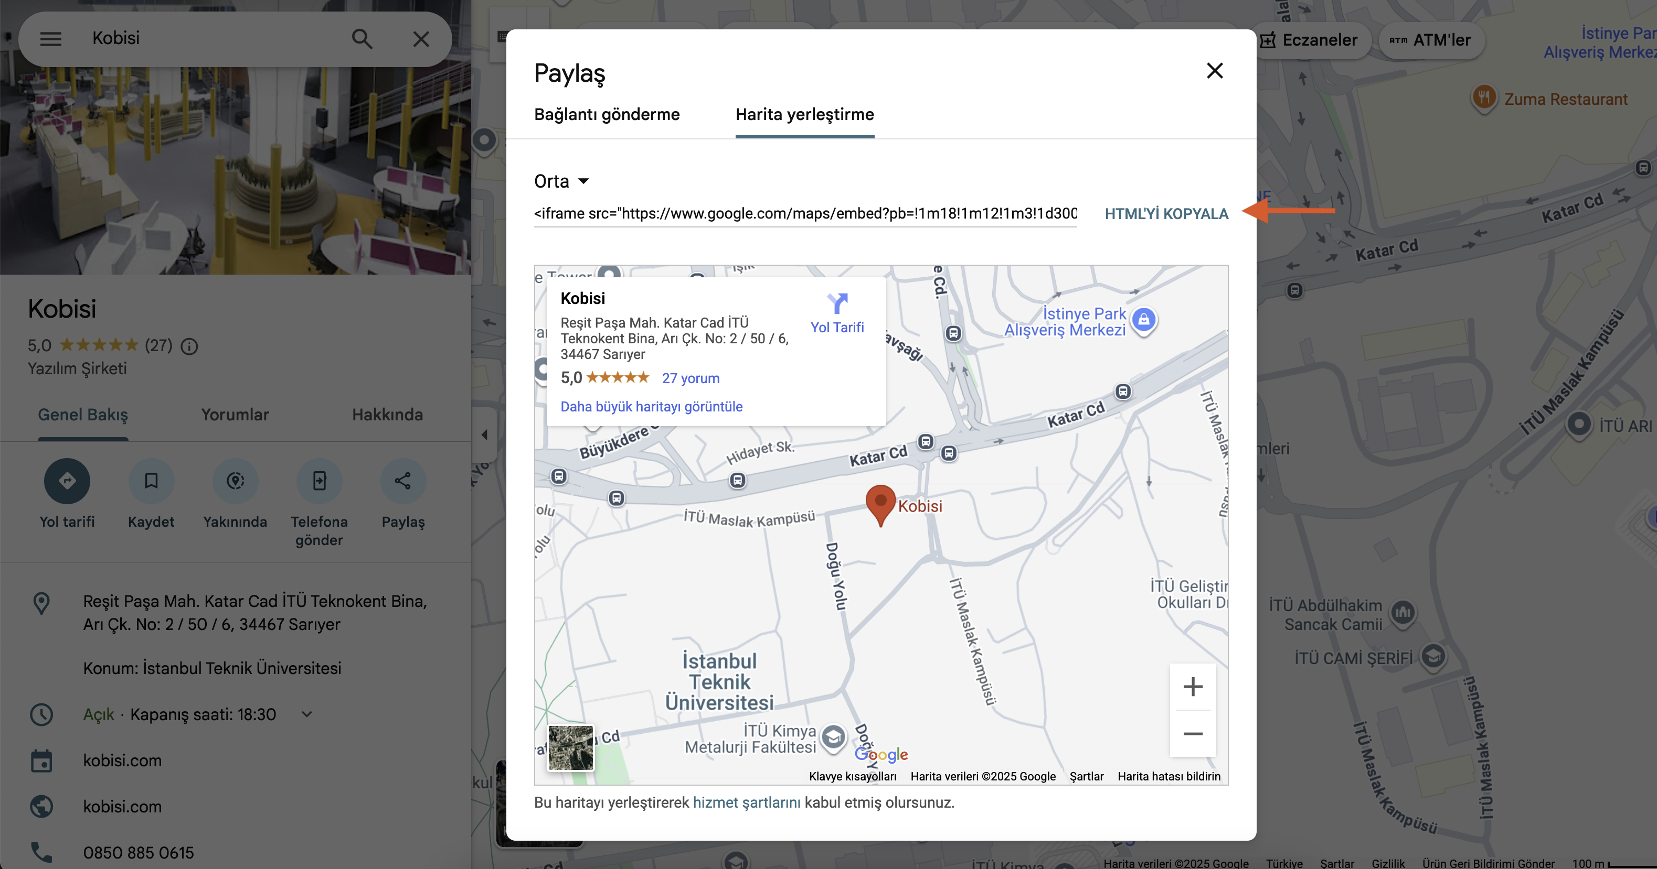The image size is (1657, 869).
Task: Click the Yakınında nearby icon
Action: point(235,481)
